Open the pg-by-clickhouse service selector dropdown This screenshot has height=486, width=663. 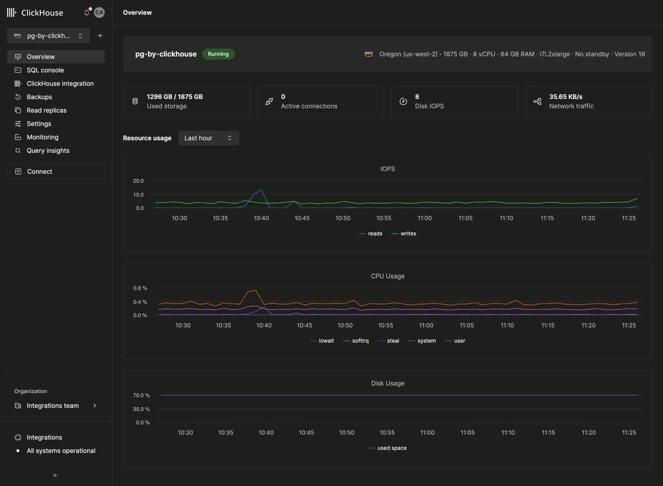[x=48, y=36]
